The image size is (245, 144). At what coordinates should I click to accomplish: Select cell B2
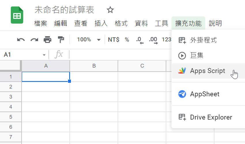94,87
